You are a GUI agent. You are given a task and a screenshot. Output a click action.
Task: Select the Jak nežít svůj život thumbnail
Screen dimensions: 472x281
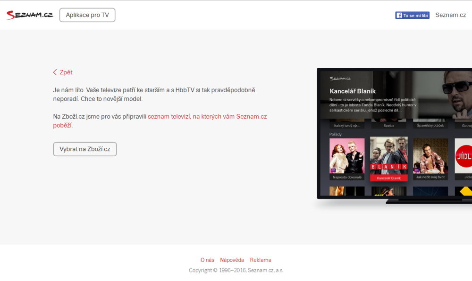[430, 159]
